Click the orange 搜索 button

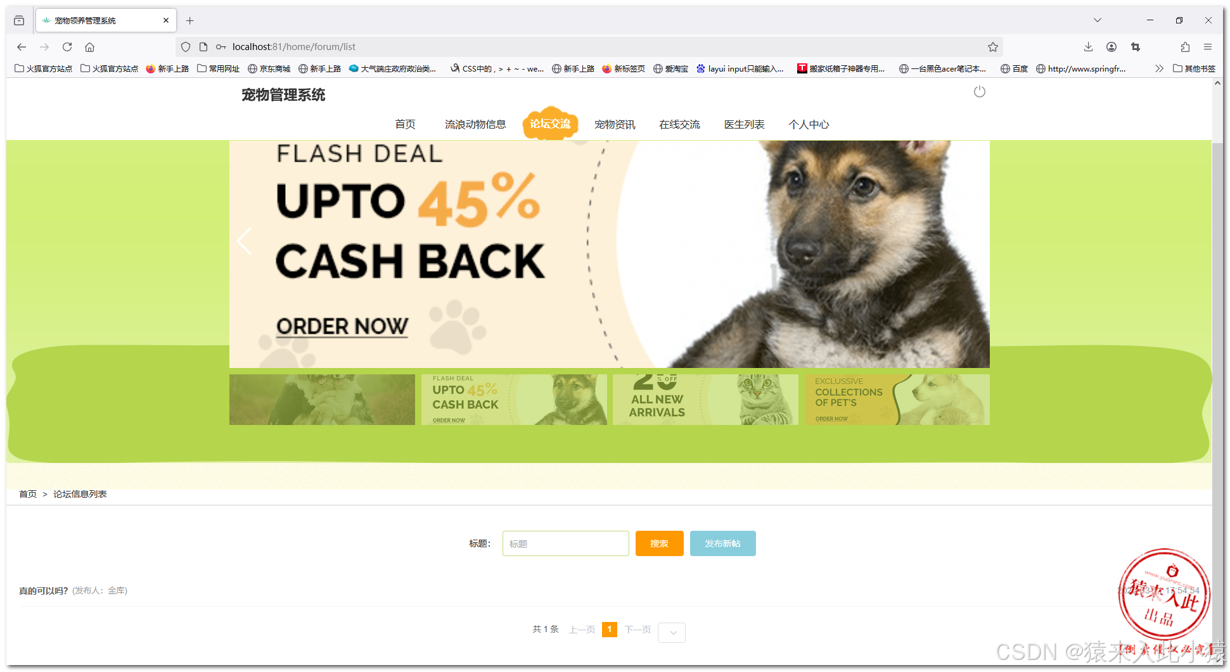pyautogui.click(x=660, y=543)
